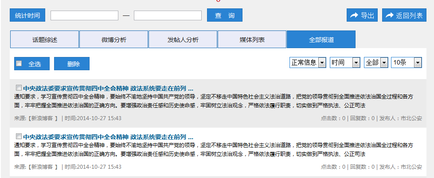Toggle the 全选 select-all checkbox

19,64
